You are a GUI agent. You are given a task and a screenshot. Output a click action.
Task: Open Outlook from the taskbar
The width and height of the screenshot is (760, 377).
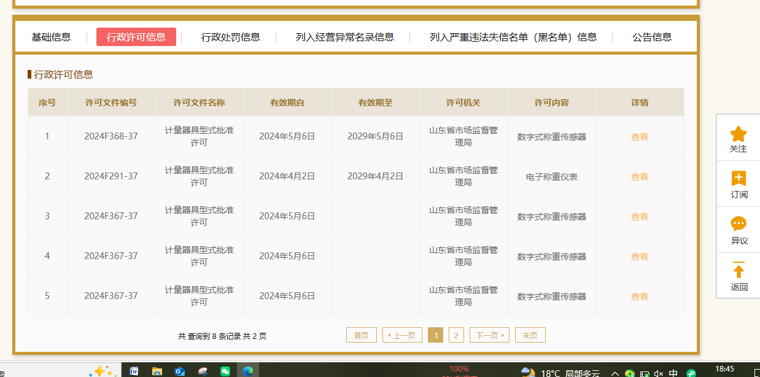(180, 371)
